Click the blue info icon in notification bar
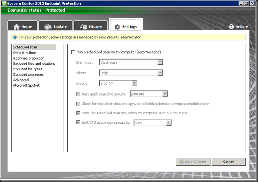Viewport: 258px width, 182px height. pyautogui.click(x=15, y=37)
